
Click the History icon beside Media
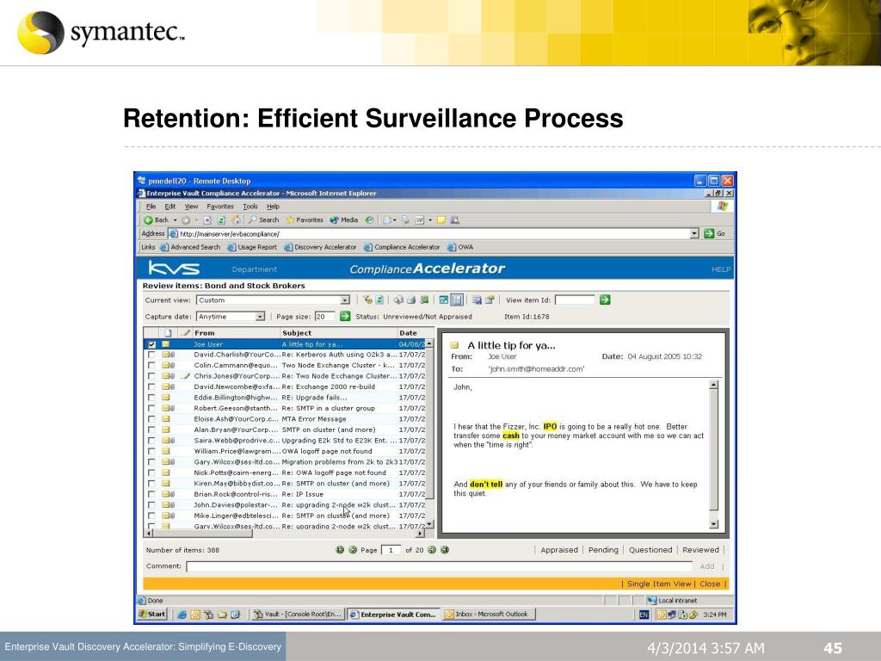(x=369, y=220)
